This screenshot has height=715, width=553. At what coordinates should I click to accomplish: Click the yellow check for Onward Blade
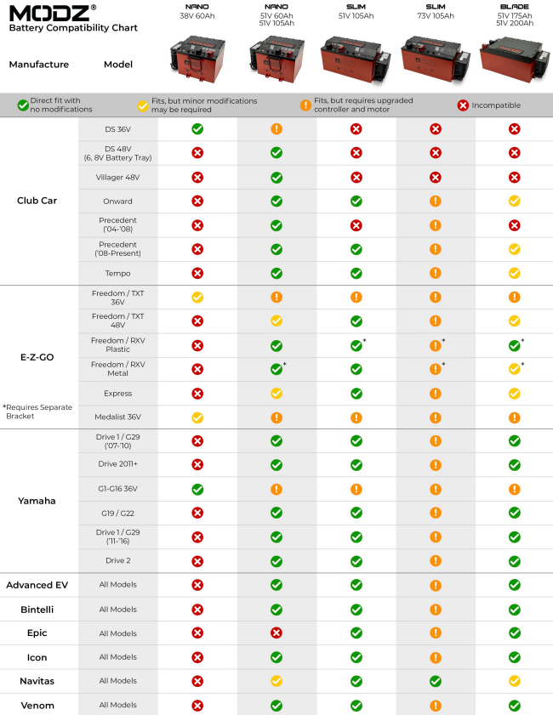(x=514, y=201)
